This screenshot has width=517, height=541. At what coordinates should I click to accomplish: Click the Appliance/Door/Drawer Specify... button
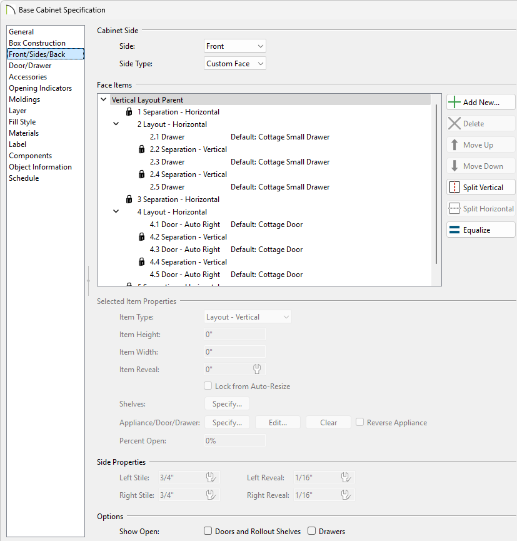click(x=227, y=423)
